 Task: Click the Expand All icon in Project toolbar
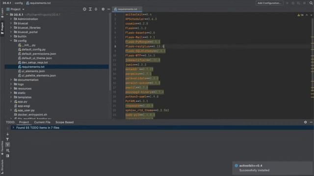point(90,9)
